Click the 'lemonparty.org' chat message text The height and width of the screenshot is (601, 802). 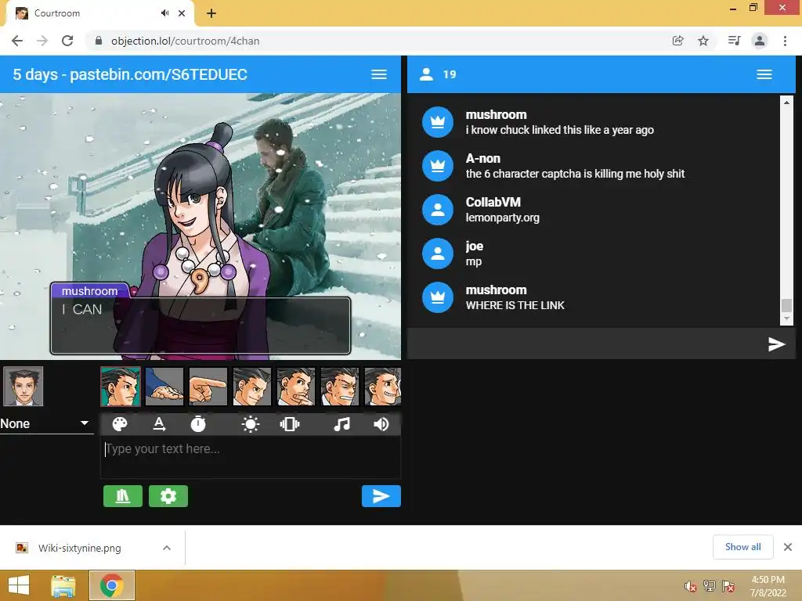(x=502, y=218)
